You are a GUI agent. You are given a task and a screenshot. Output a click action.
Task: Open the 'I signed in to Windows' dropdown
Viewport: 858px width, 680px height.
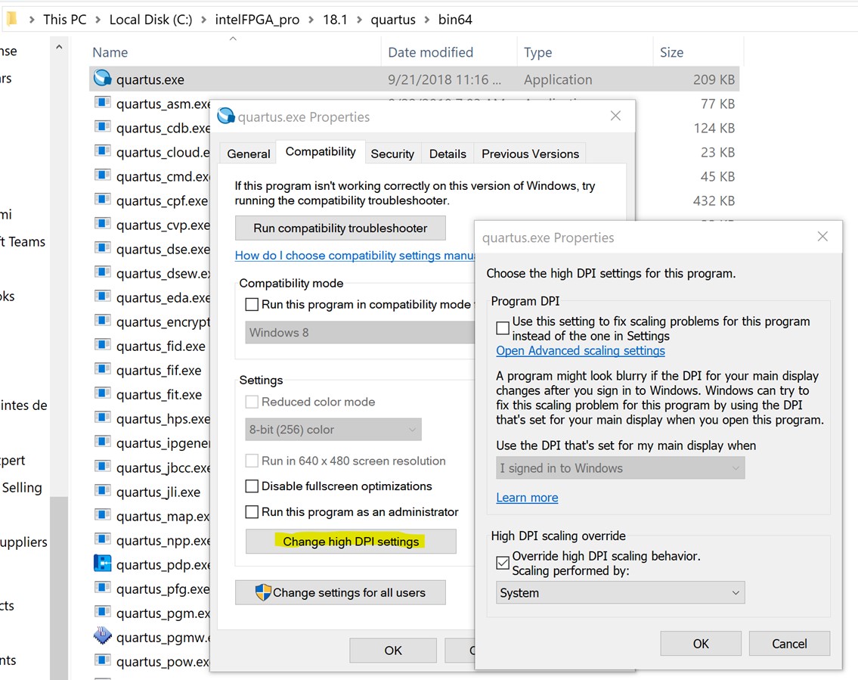[x=620, y=468]
